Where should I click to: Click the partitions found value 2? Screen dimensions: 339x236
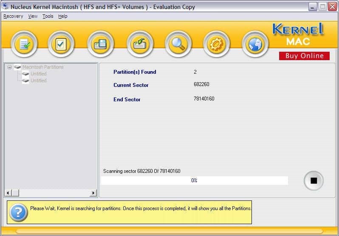pyautogui.click(x=195, y=72)
